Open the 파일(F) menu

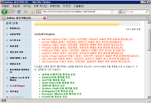pyautogui.click(x=6, y=6)
